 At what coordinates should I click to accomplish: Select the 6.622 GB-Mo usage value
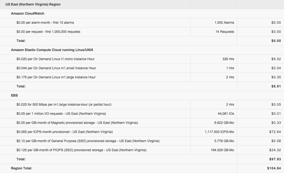[224, 123]
